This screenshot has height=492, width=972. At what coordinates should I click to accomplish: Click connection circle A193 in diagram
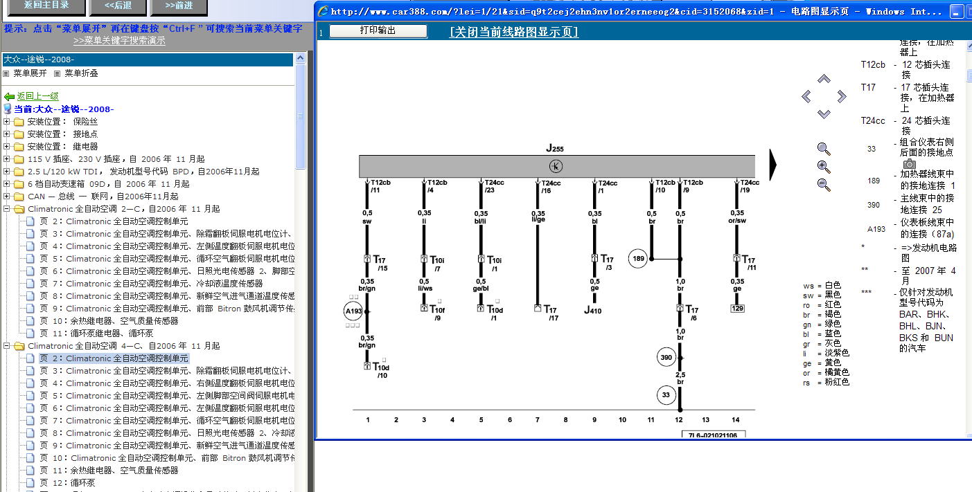tap(353, 311)
